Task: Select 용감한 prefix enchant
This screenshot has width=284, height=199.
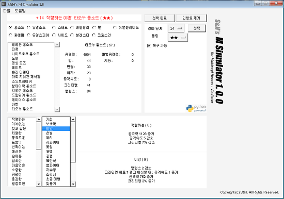Action: pyautogui.click(x=17, y=179)
